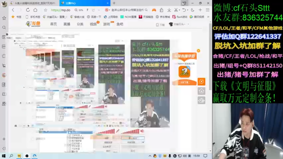
Task: Open the skin icon in the title bar
Action: coord(184,3)
